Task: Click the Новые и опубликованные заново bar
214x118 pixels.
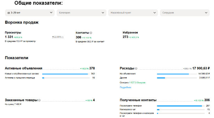Action: [x=66, y=74]
